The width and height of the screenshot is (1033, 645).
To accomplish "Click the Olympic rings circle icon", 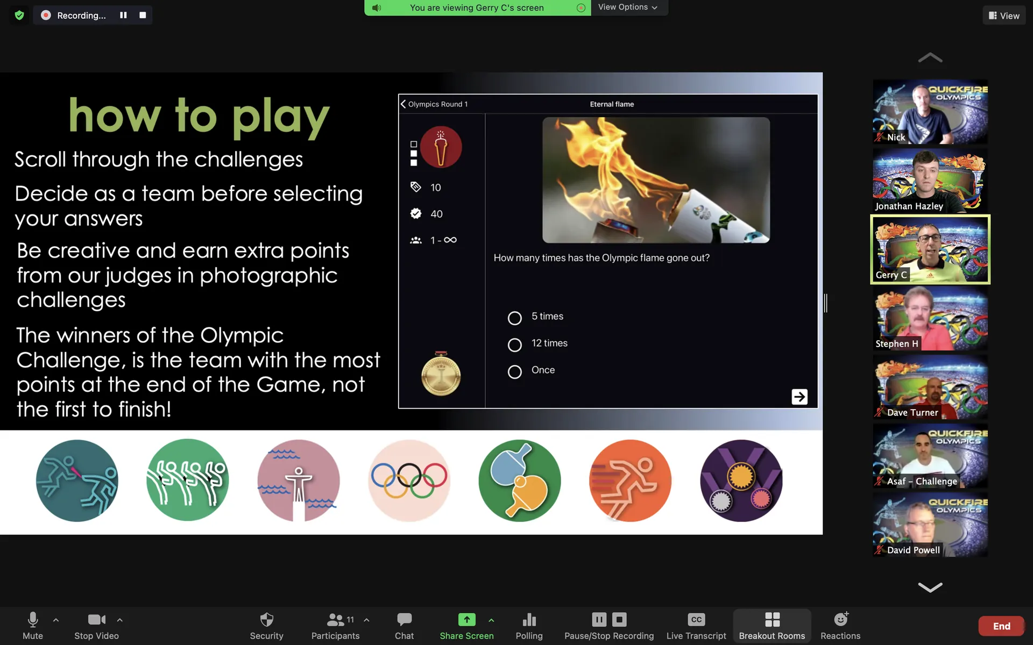I will coord(409,481).
